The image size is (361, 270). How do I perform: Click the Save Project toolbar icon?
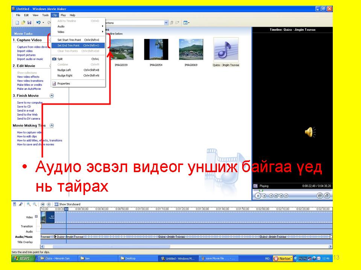click(29, 23)
